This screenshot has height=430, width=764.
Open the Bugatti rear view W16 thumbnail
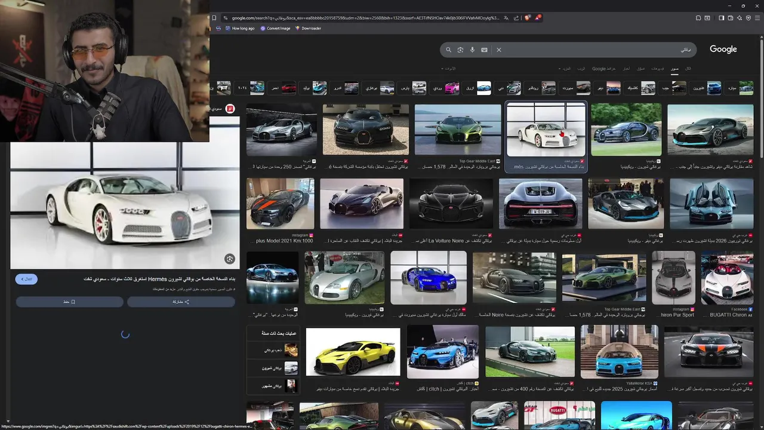(540, 204)
